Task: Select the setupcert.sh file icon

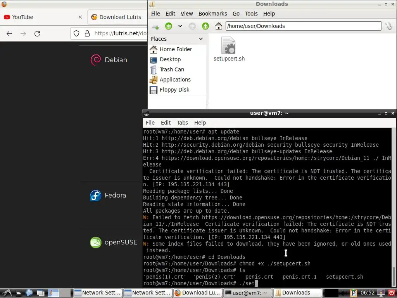Action: coord(229,46)
